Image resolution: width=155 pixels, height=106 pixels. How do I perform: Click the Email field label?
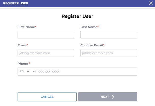22,45
